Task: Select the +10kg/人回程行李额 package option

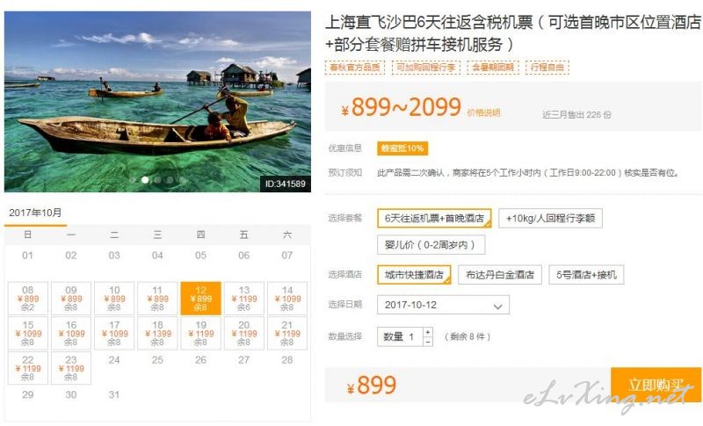Action: [550, 218]
